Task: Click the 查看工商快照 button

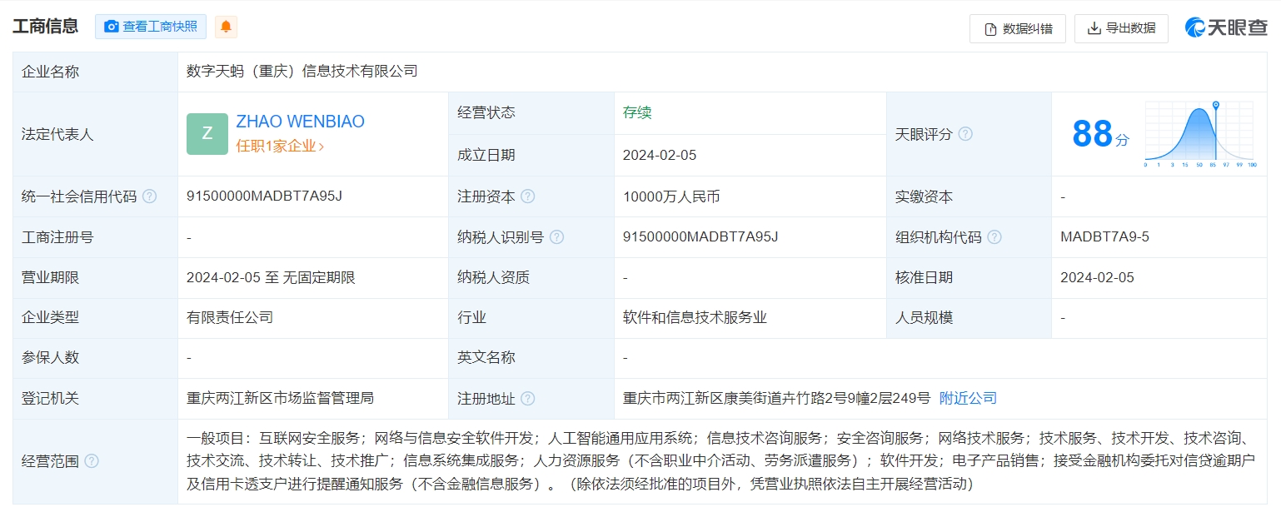Action: [151, 27]
